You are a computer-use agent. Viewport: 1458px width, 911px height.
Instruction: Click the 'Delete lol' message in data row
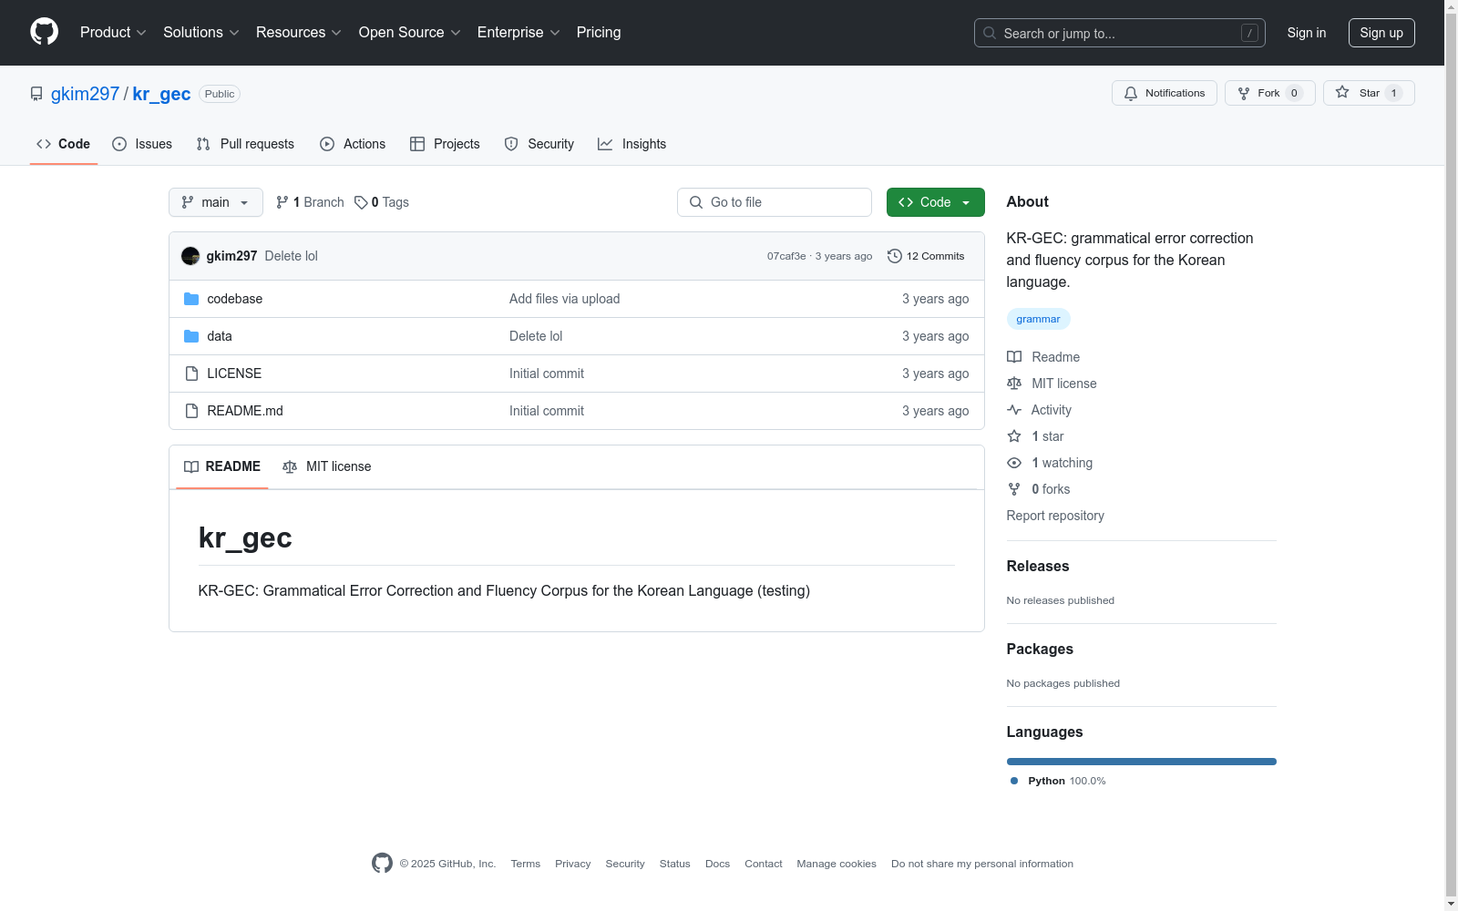click(x=536, y=336)
